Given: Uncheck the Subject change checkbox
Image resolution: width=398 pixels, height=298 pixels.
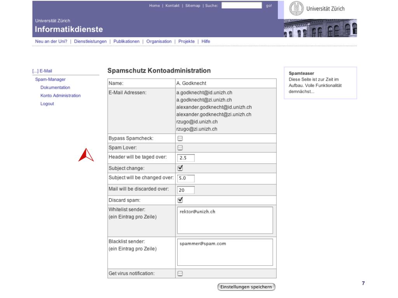Looking at the screenshot, I should click(x=180, y=168).
